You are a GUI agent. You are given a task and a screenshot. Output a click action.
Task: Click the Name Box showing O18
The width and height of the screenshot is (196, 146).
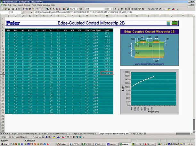(x=13, y=12)
